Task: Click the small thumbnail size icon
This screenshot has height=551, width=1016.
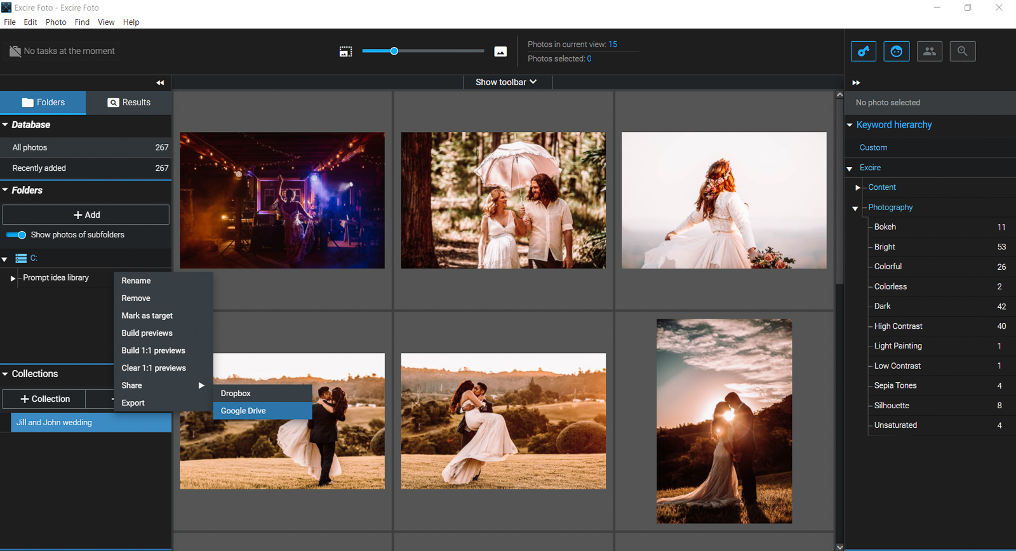Action: pyautogui.click(x=345, y=51)
